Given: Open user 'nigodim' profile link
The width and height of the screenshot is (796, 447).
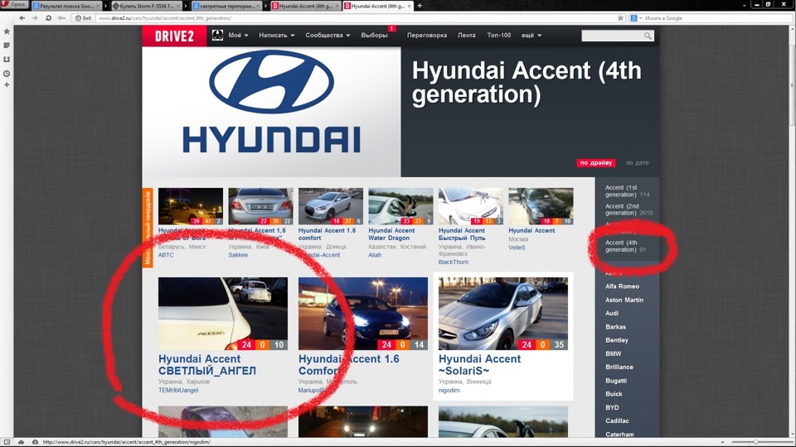Looking at the screenshot, I should pyautogui.click(x=449, y=390).
